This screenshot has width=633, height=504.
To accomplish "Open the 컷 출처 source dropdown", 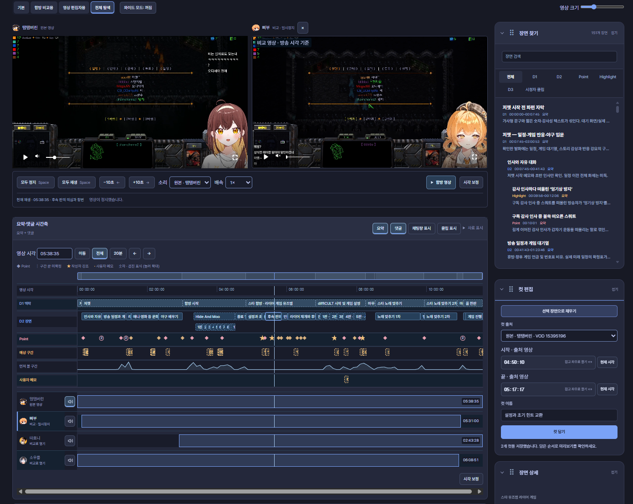I will click(x=559, y=336).
